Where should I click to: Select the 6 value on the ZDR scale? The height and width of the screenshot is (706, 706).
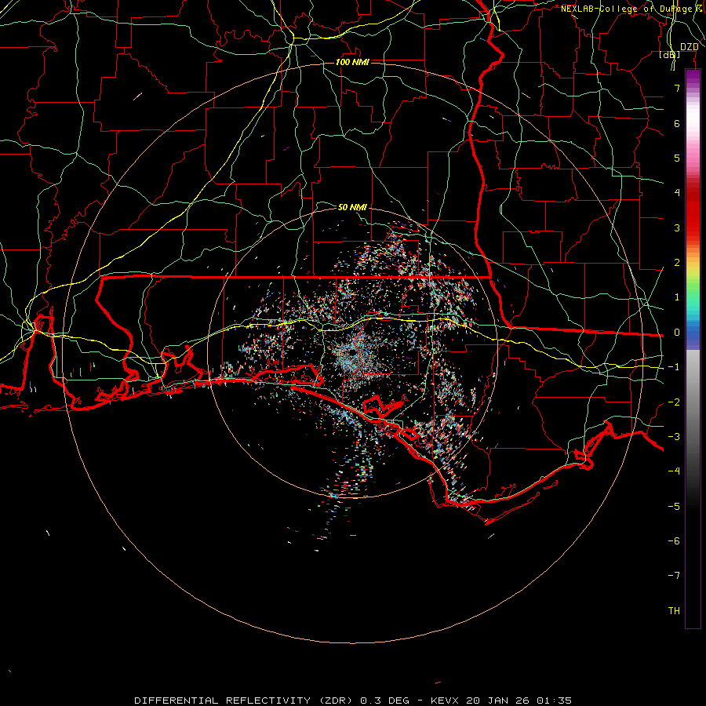pos(677,123)
